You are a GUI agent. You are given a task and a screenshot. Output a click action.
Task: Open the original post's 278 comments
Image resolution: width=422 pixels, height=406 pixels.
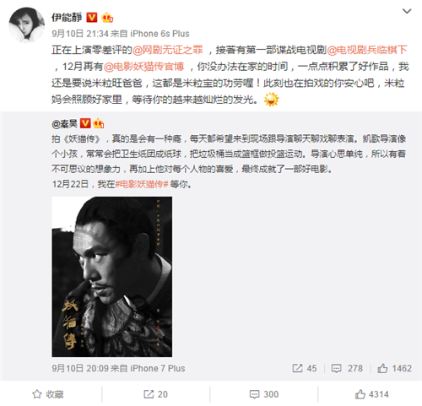[347, 368]
